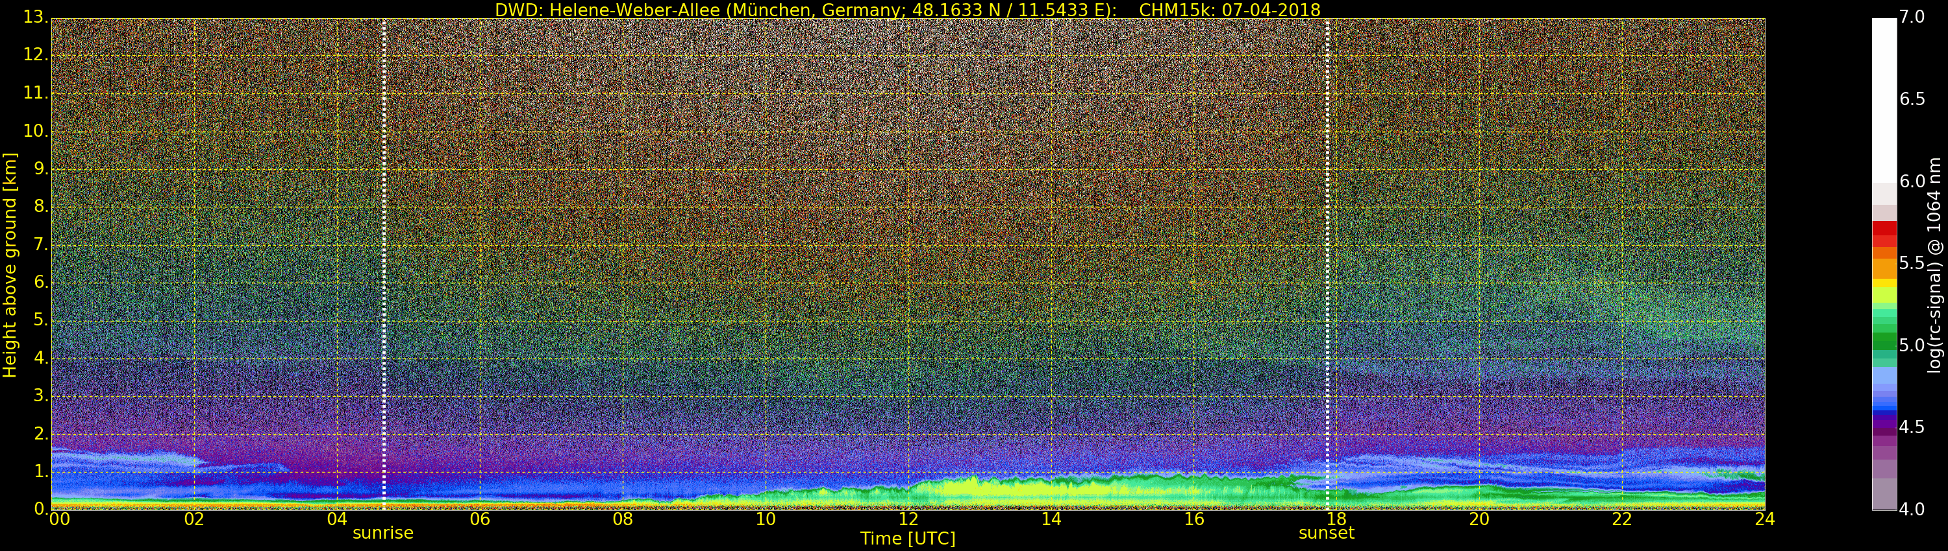Click the plot title naming Helene-Weber-Allee München
Image resolution: width=1948 pixels, height=551 pixels.
908,10
